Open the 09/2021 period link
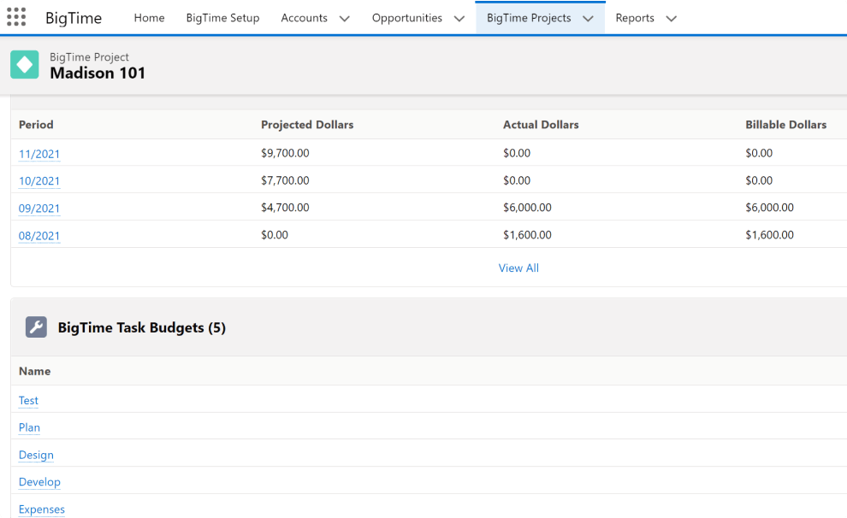 (39, 209)
